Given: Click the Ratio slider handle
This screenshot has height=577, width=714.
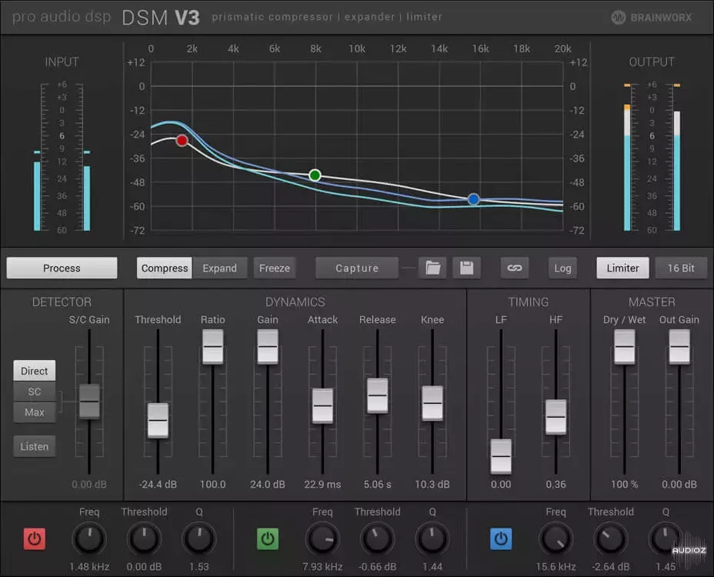Looking at the screenshot, I should (x=212, y=346).
